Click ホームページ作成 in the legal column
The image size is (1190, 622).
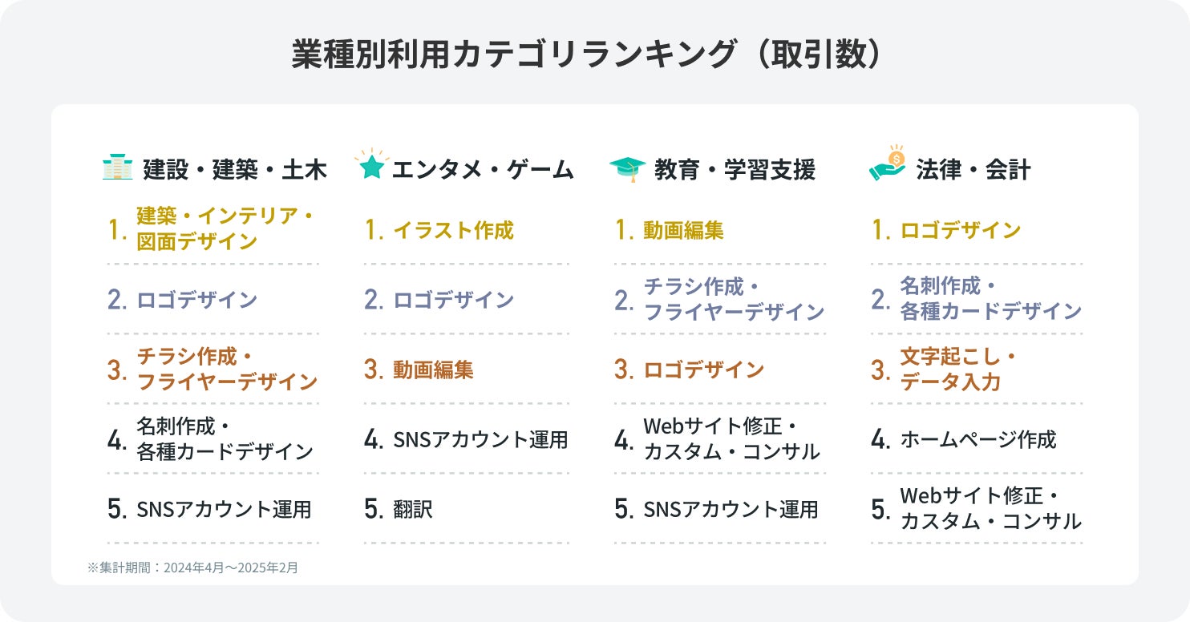978,439
